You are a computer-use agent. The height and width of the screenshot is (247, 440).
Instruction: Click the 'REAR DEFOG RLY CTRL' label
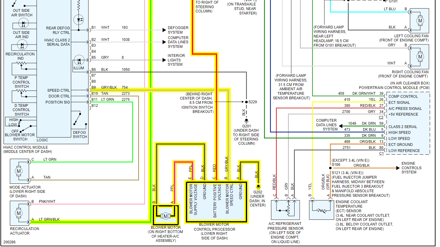(58, 30)
